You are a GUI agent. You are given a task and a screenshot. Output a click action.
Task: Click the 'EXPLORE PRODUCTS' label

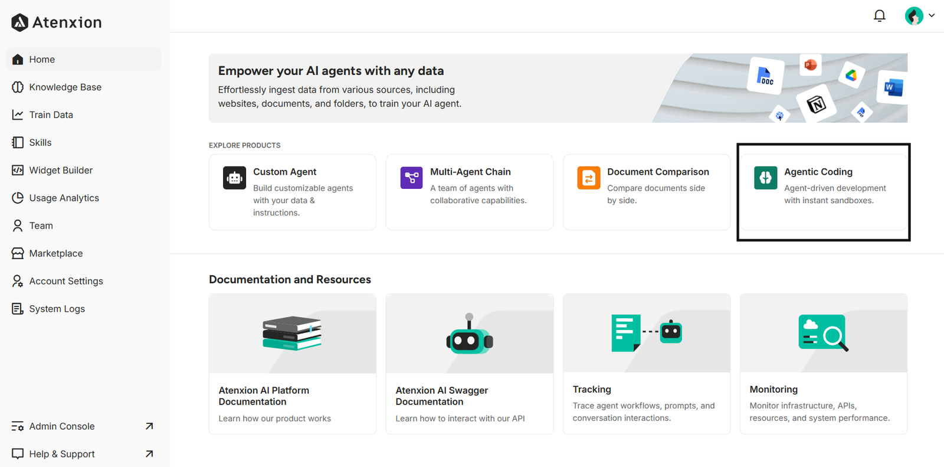(x=245, y=145)
